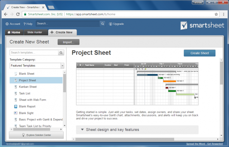Select Blank Report template
Screen dimensions: 229x147
tap(36, 107)
